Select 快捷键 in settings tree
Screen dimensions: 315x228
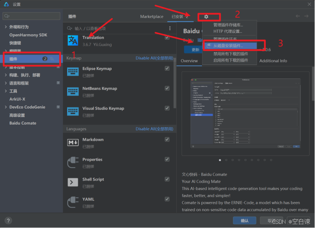tap(15, 43)
